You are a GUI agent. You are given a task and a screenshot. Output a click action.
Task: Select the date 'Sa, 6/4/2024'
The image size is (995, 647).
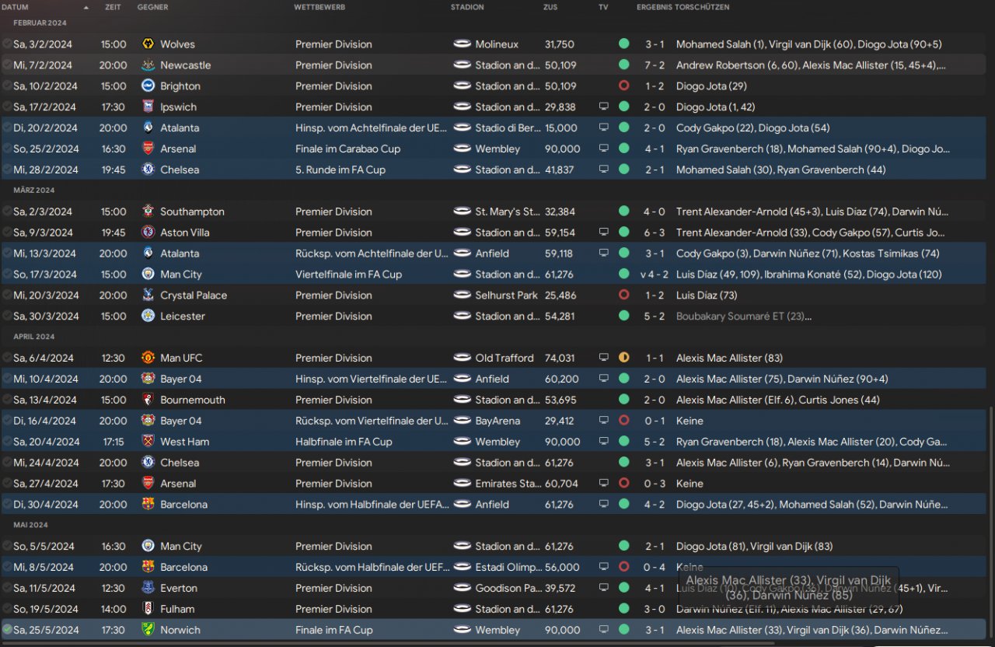pyautogui.click(x=44, y=358)
